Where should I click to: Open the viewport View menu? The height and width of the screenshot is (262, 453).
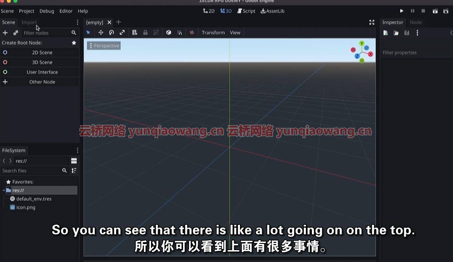(x=235, y=32)
